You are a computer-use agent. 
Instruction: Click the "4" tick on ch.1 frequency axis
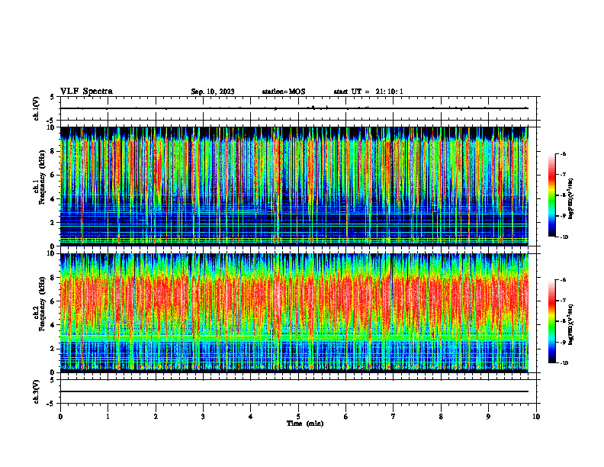53,199
